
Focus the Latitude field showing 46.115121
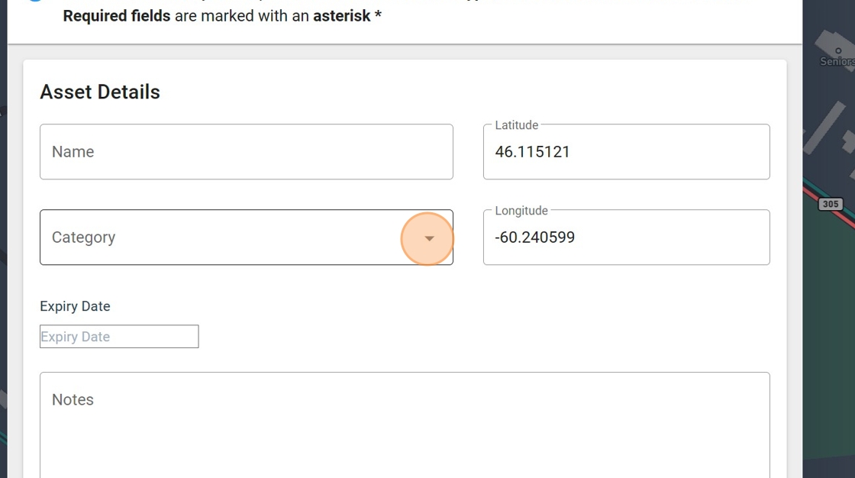[626, 152]
